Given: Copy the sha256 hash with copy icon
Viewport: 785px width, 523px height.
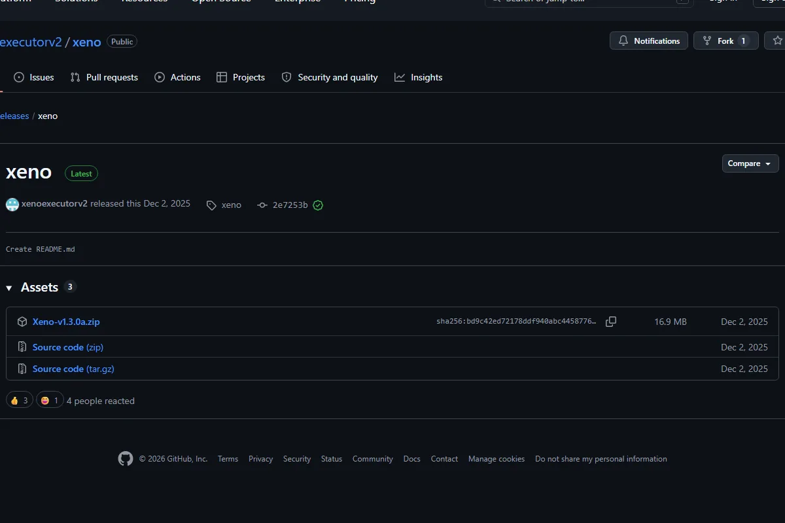Looking at the screenshot, I should (x=611, y=322).
